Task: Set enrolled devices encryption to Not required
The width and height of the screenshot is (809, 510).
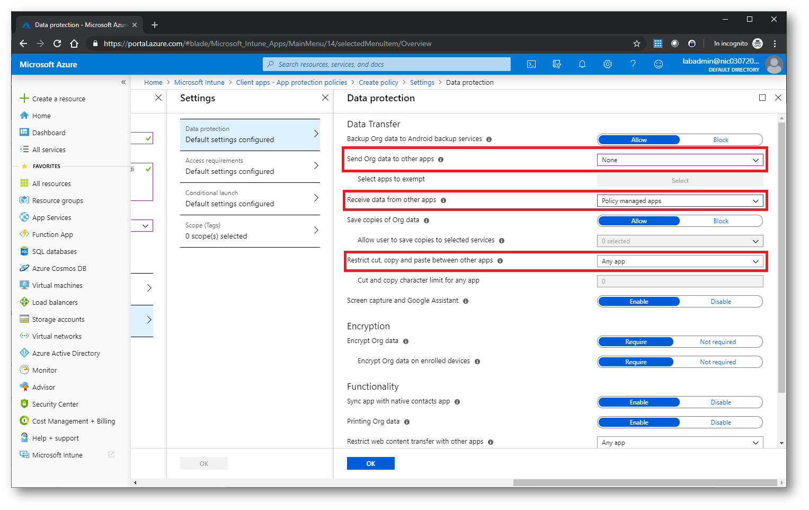Action: click(x=718, y=362)
